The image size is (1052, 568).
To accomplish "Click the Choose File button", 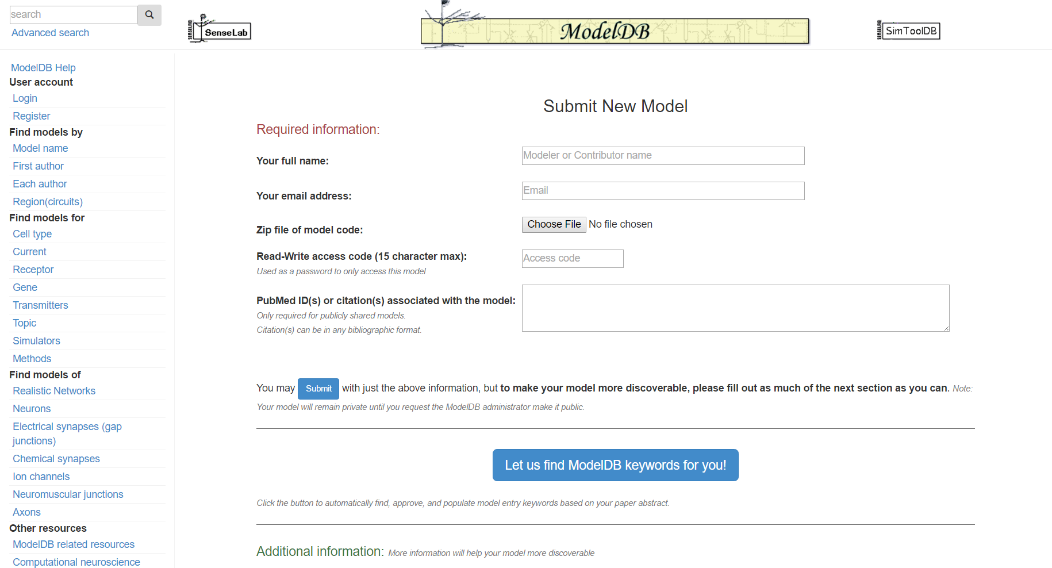I will [x=554, y=224].
